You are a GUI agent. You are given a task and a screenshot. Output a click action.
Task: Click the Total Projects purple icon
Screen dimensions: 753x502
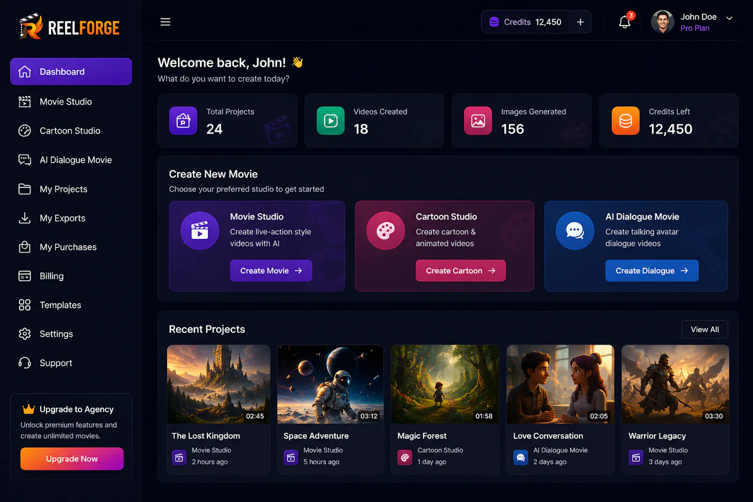pos(183,121)
